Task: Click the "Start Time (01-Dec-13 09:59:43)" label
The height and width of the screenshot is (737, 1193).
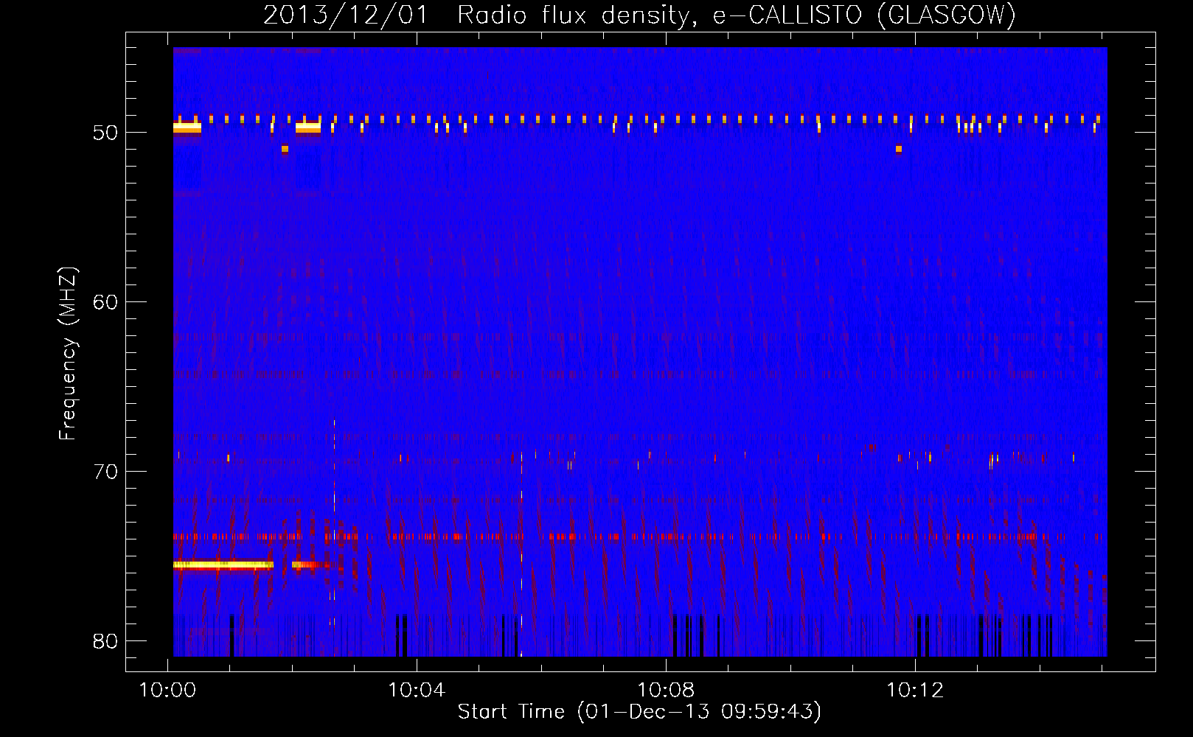Action: coord(639,712)
